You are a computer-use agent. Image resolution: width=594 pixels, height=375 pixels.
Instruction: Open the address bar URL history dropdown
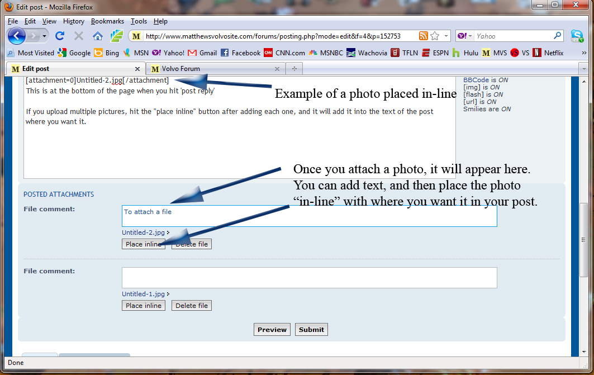446,36
